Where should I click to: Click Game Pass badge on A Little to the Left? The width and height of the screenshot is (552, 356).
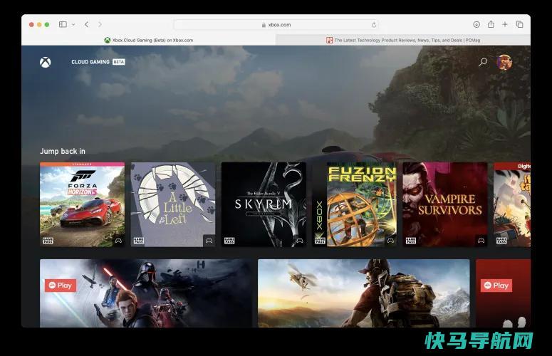139,241
